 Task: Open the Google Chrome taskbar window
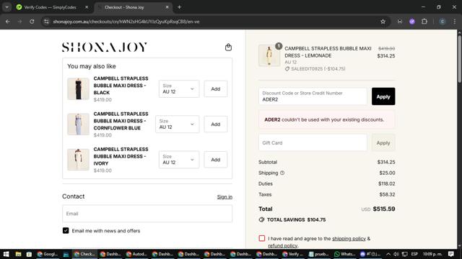pyautogui.click(x=47, y=254)
